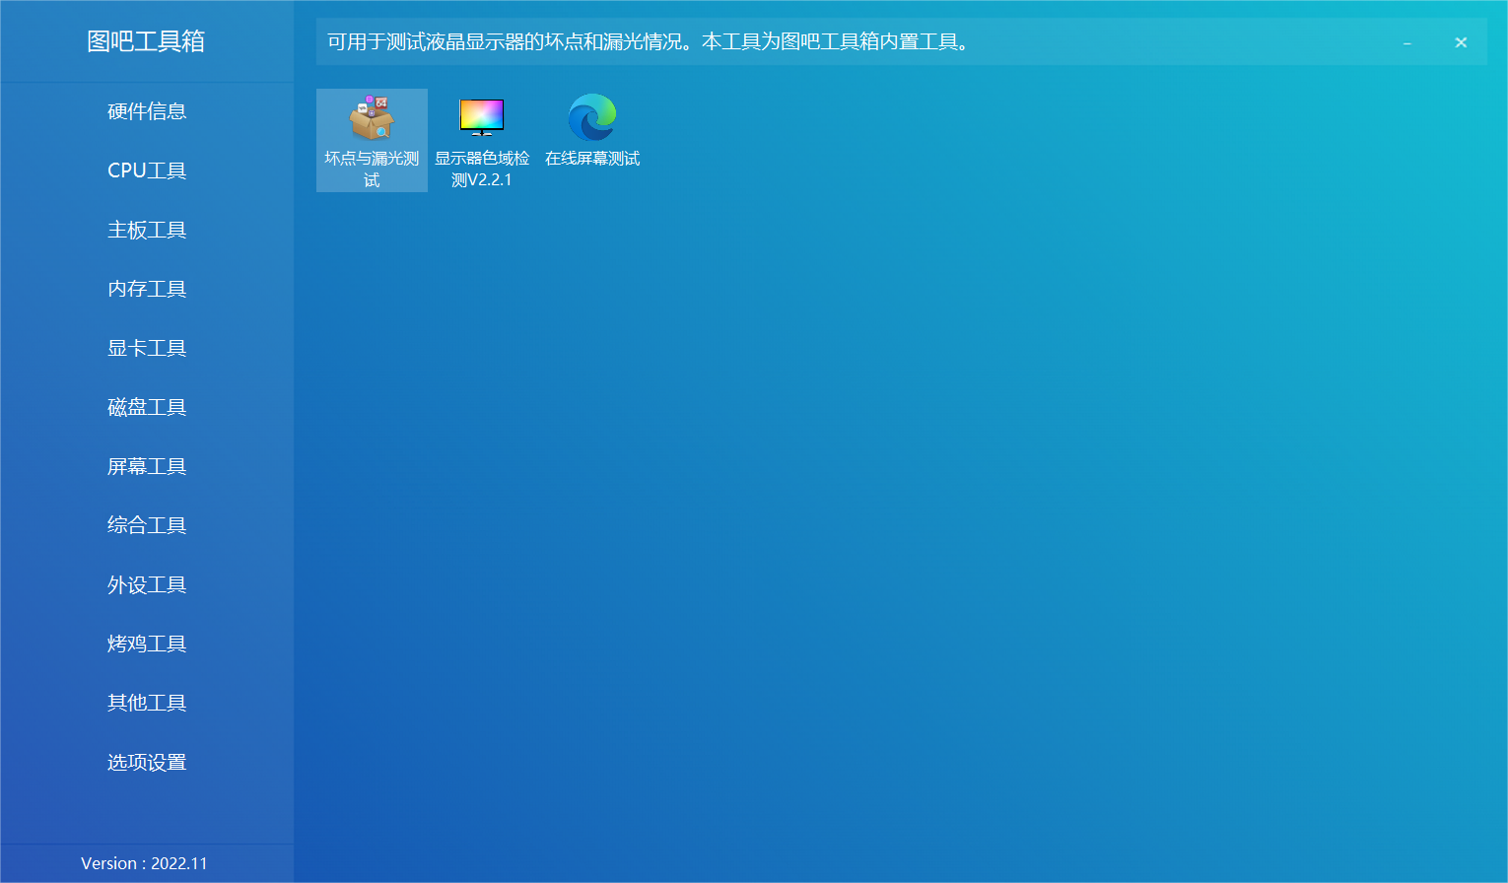The image size is (1508, 883).
Task: Select 显卡工具 from the sidebar
Action: point(147,348)
